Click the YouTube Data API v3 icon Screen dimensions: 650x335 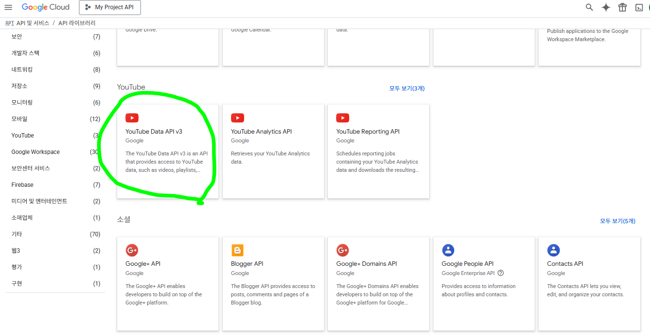132,118
